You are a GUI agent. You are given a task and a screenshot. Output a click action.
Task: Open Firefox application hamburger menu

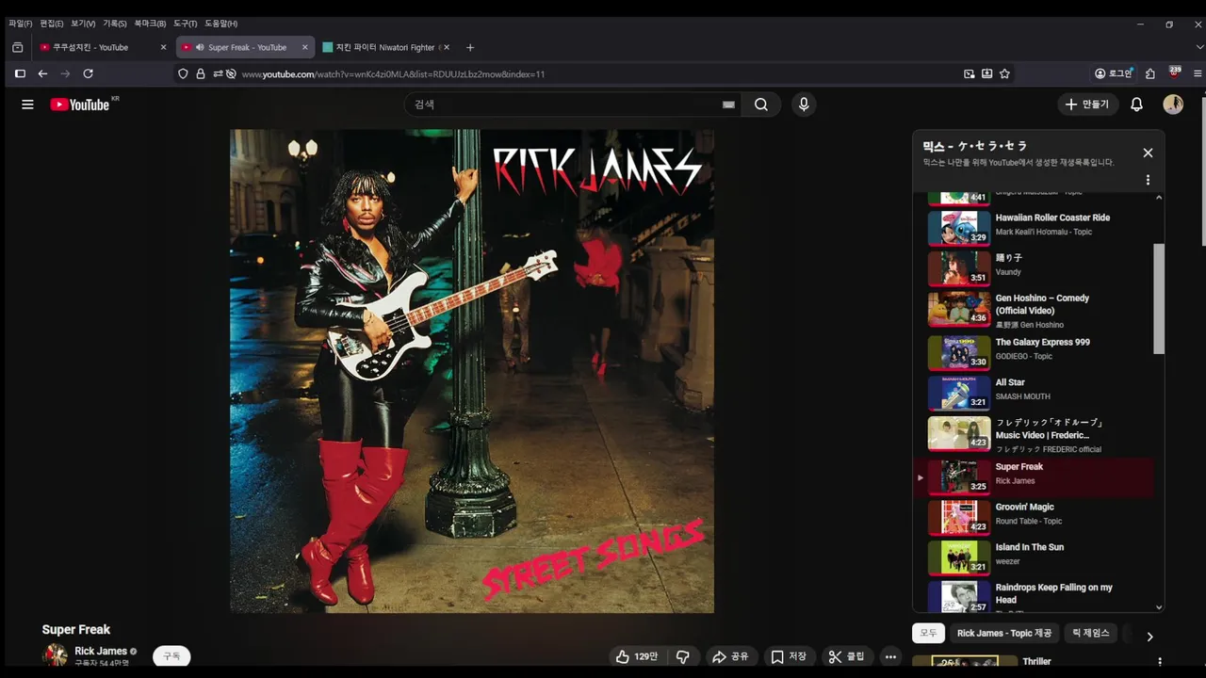coord(1198,73)
